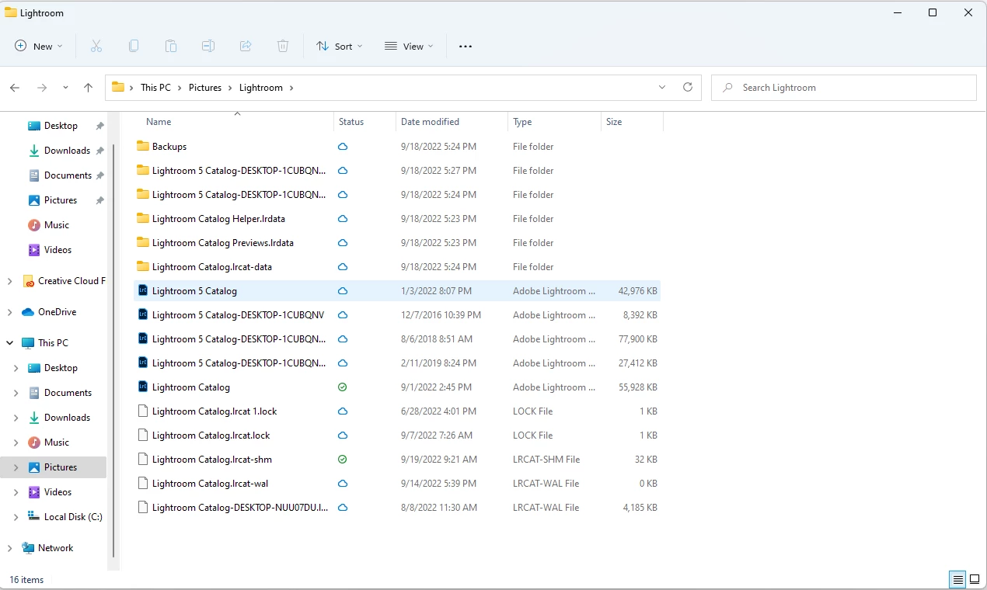Expand the OneDrive tree node
Screen dimensions: 987x590
tap(9, 312)
